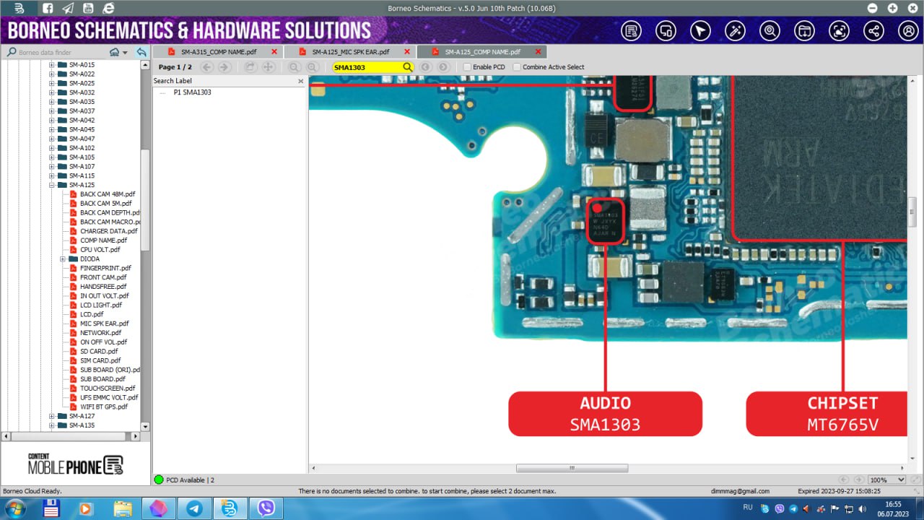Image resolution: width=924 pixels, height=520 pixels.
Task: Click the folder download icon in header
Action: tap(804, 31)
